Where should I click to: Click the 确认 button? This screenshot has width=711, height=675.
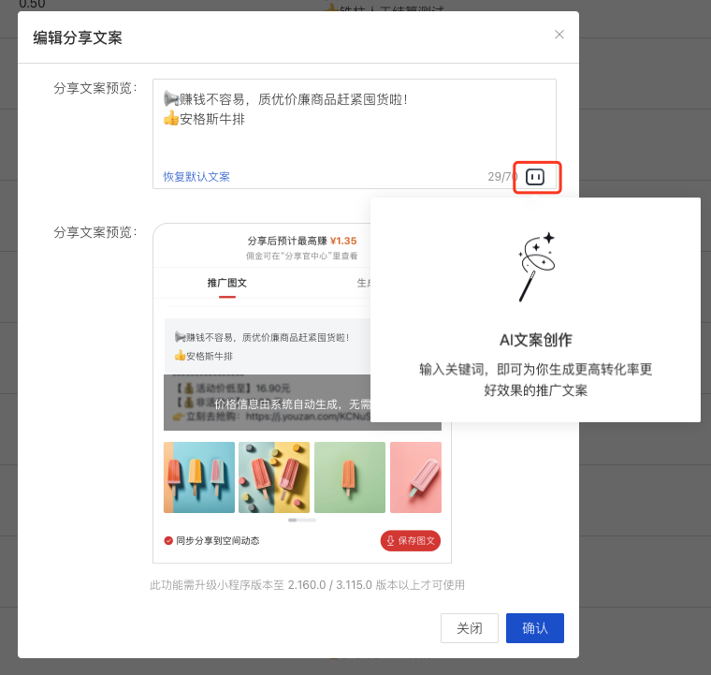534,628
